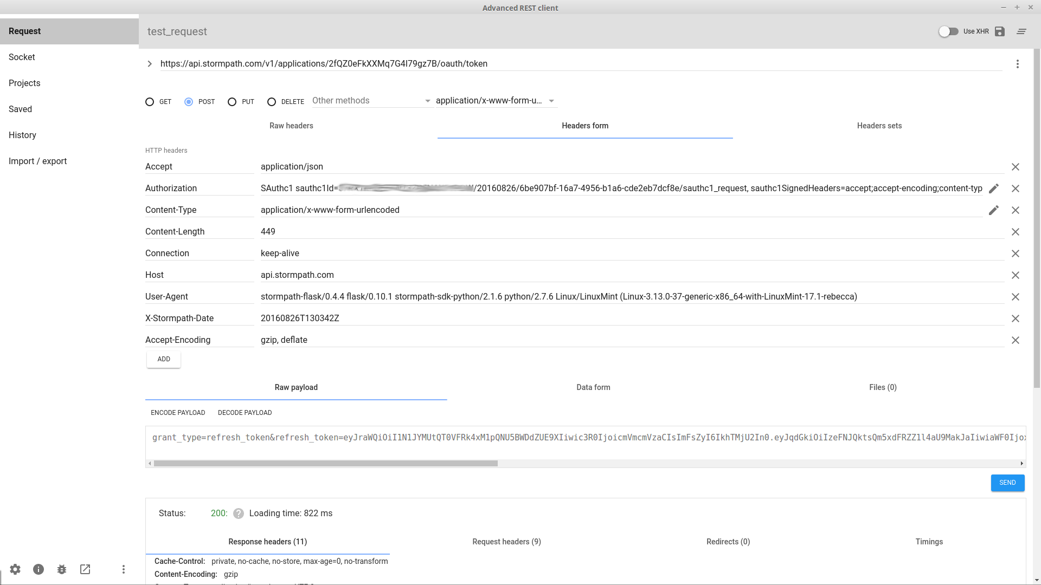
Task: Remove the Content-Type header
Action: click(1016, 210)
